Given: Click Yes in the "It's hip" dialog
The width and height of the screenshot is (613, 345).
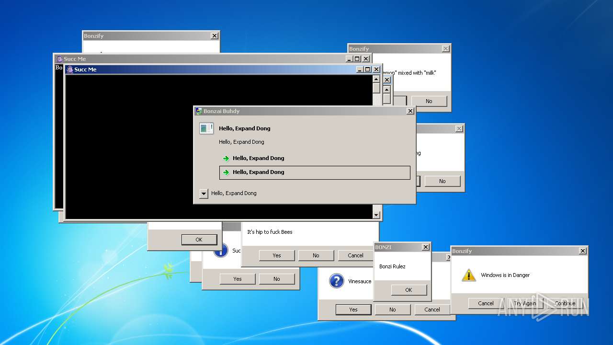Looking at the screenshot, I should click(x=277, y=255).
